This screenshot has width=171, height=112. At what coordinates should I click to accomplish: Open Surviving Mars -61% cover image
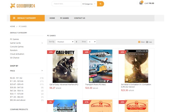coord(101,106)
